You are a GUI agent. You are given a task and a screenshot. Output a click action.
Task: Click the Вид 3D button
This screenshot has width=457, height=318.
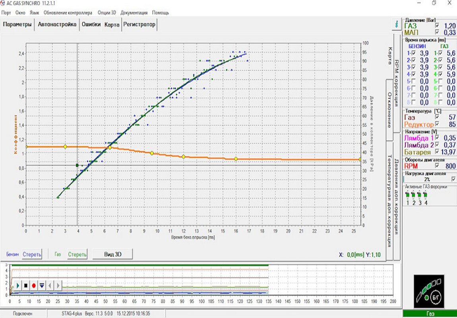pyautogui.click(x=112, y=254)
